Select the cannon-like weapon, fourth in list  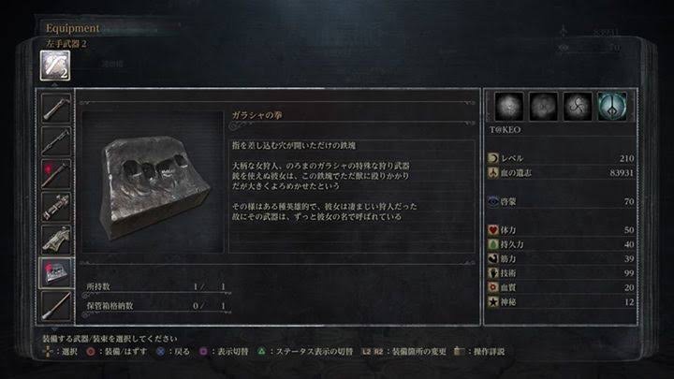click(x=56, y=207)
